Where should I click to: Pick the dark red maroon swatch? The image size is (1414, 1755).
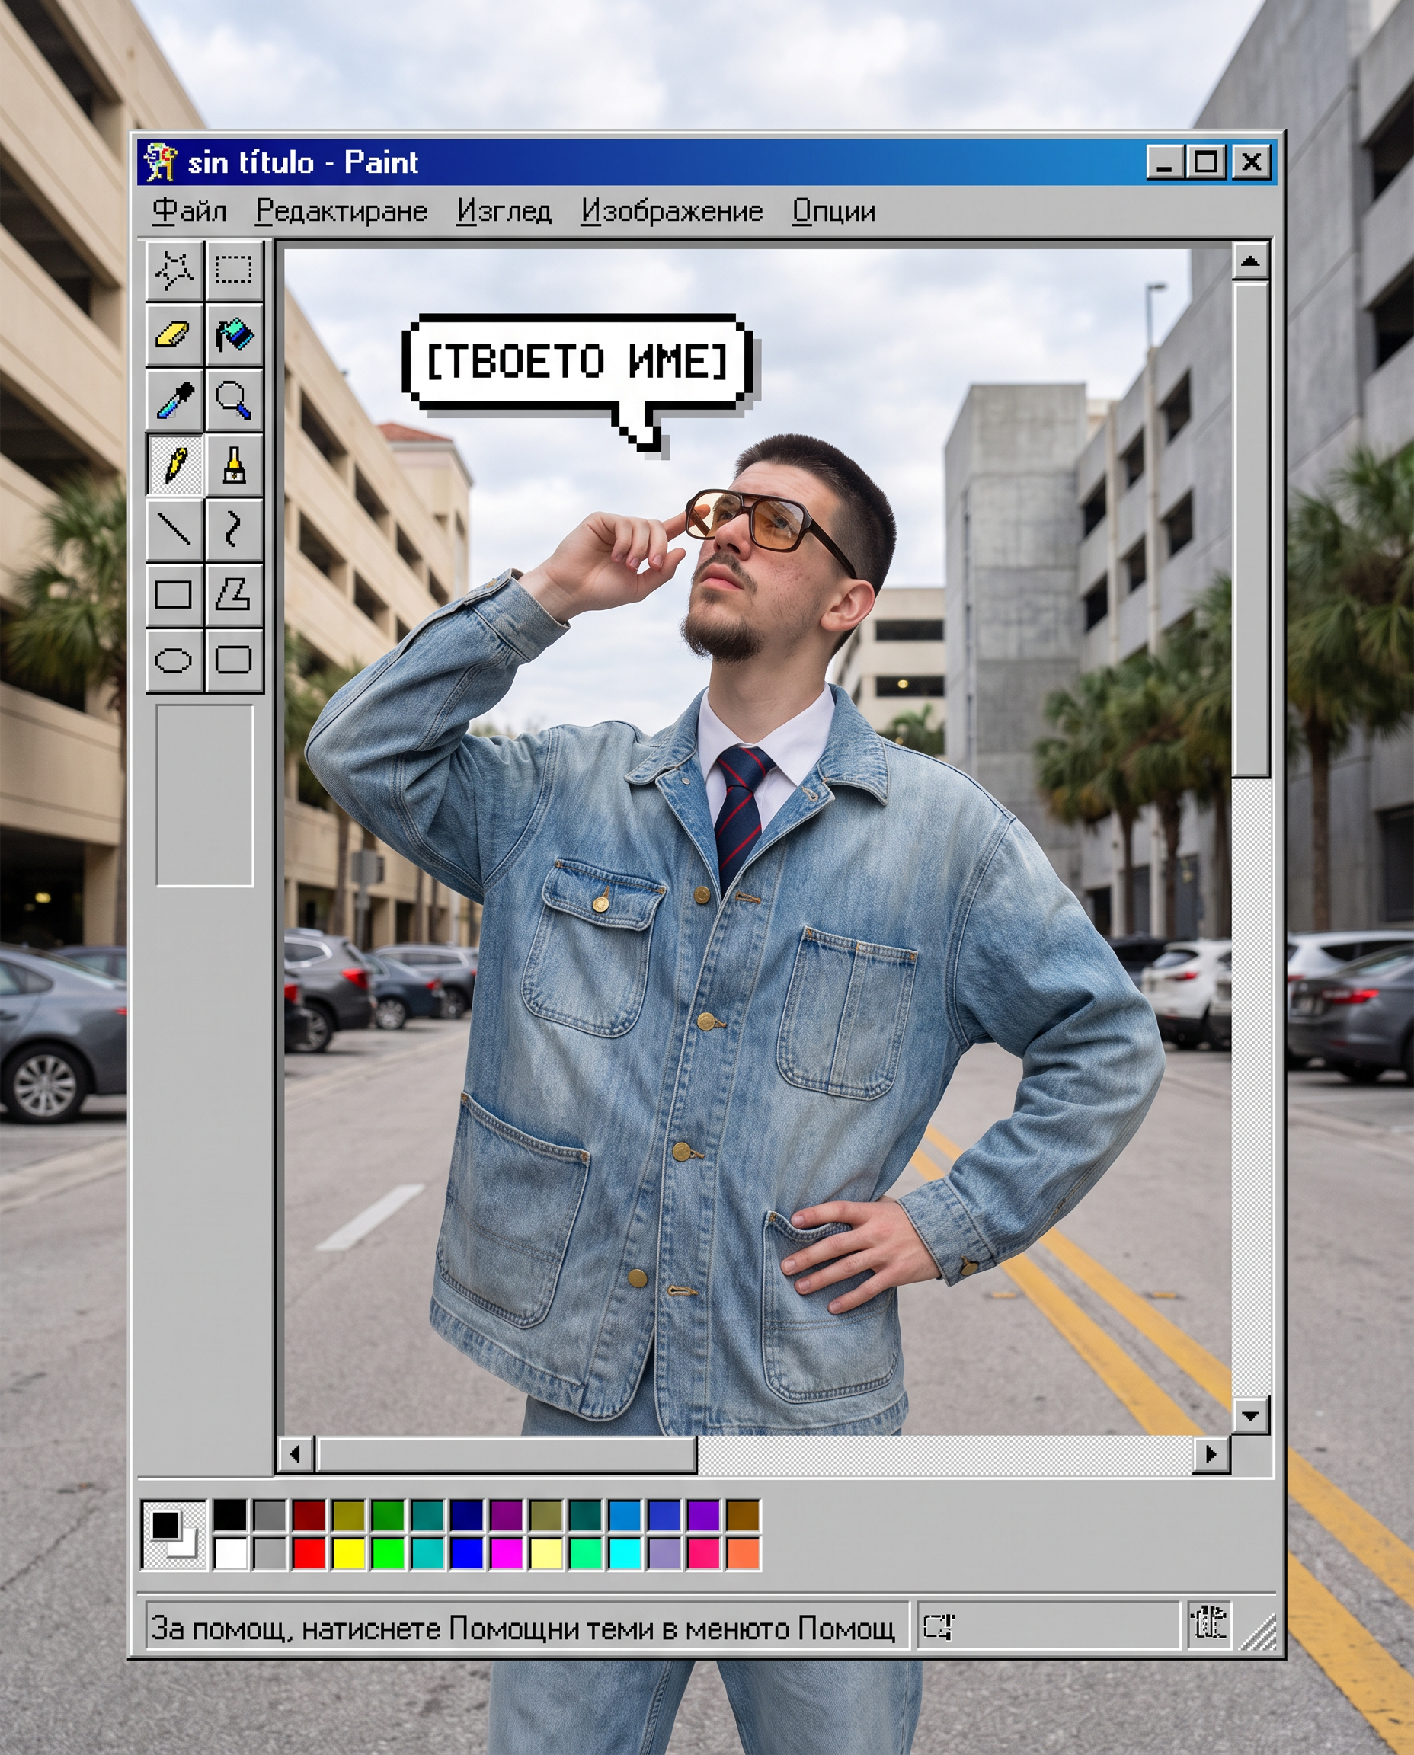point(309,1516)
